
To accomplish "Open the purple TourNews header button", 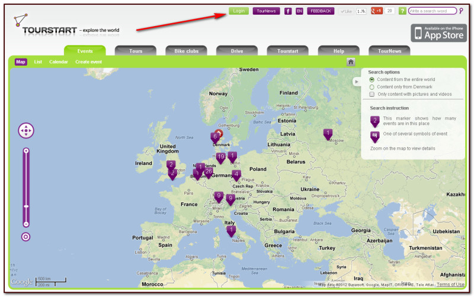I will coord(266,11).
